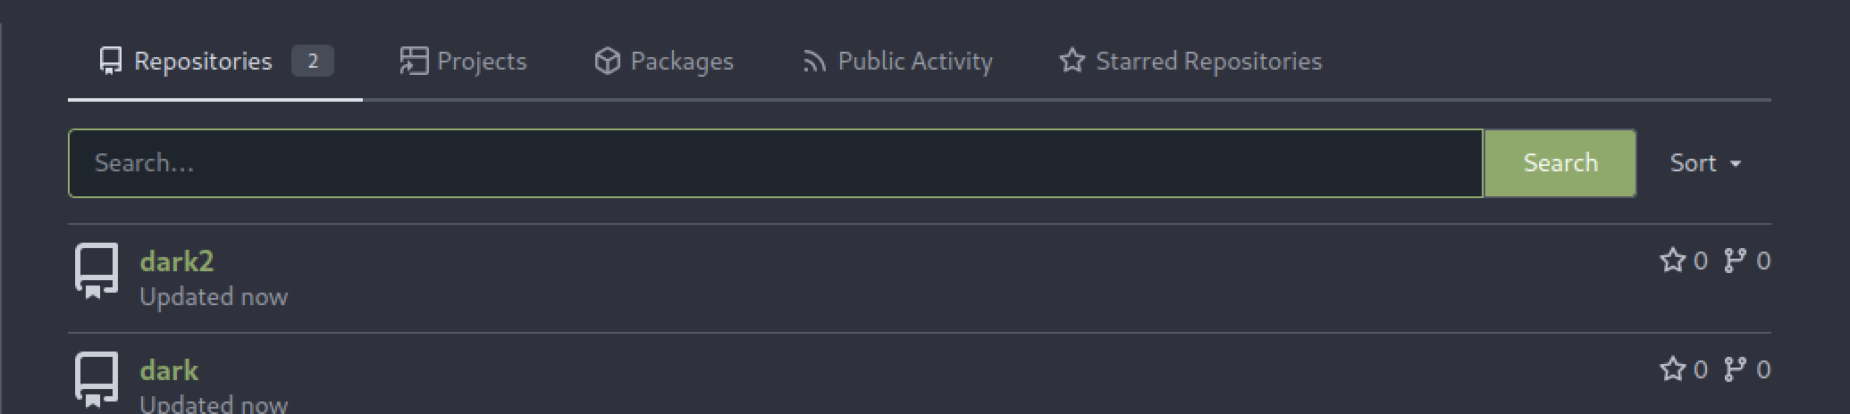Click the dark2 repository book icon
Image resolution: width=1850 pixels, height=414 pixels.
coord(96,269)
